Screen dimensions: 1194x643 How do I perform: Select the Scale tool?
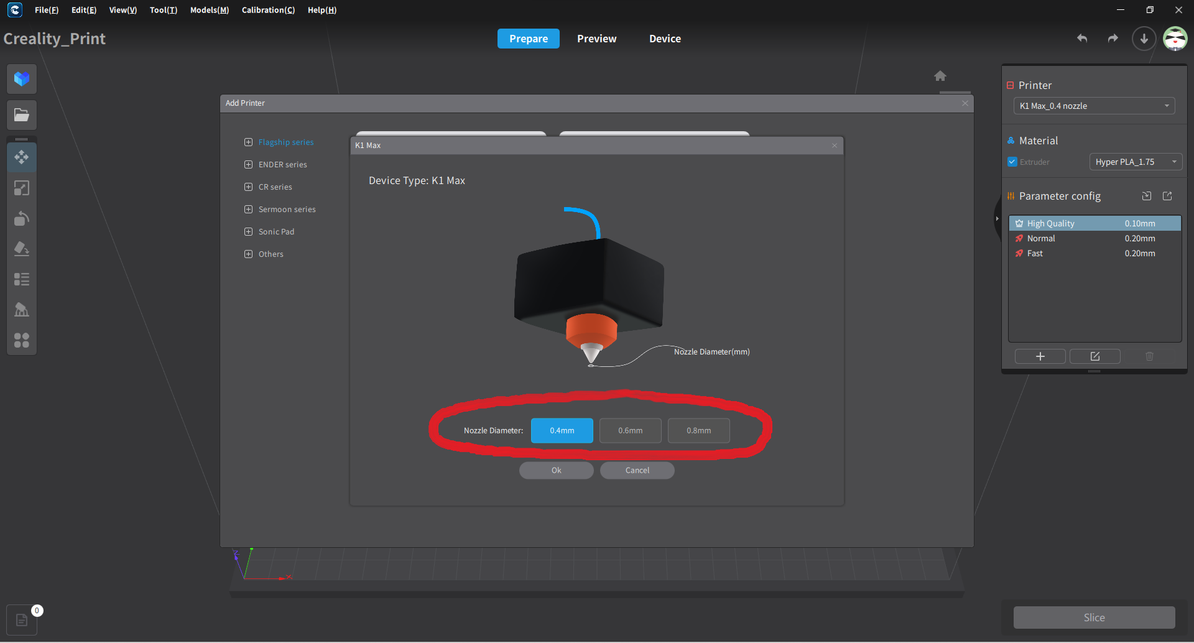click(22, 188)
